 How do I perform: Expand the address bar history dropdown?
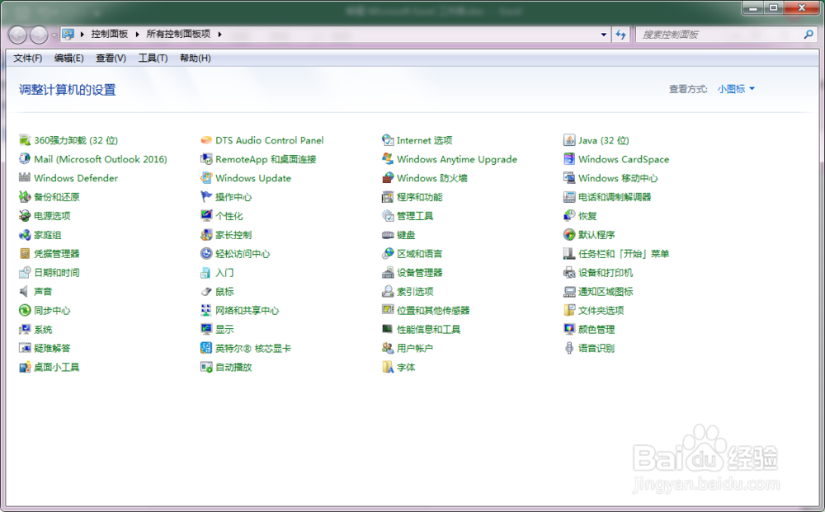(x=604, y=35)
